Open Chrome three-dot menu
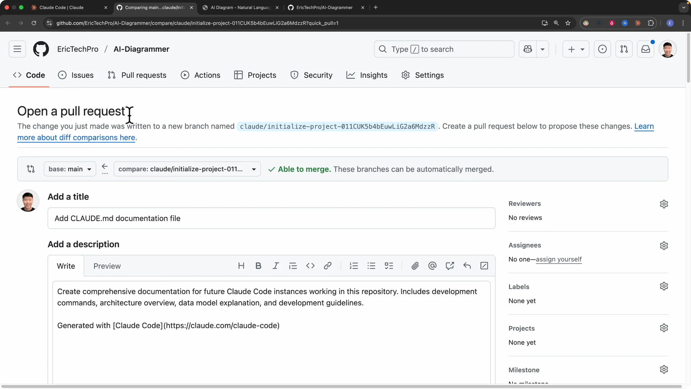The height and width of the screenshot is (389, 691). 683,23
